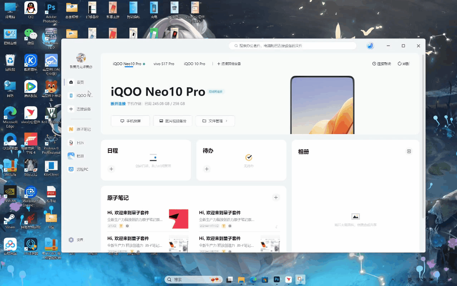Viewport: 457px width, 286px height.
Task: Click the Windows Start button
Action: click(157, 280)
